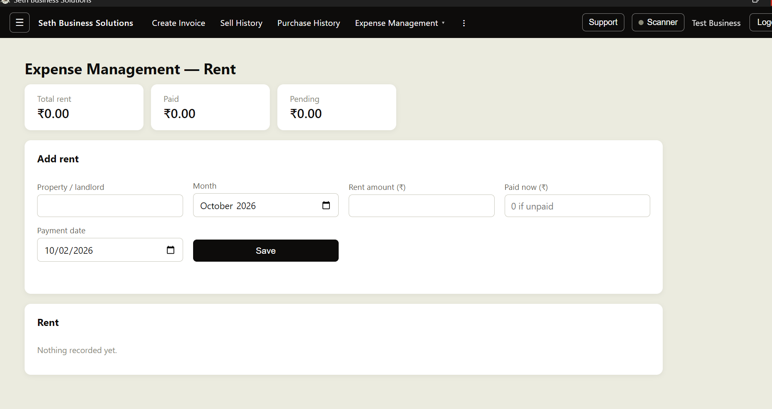Click the Pending summary card
Viewport: 772px width, 409px height.
coord(337,107)
